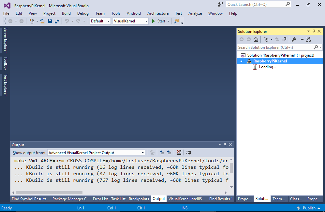Click the Loading... tree item
Image resolution: width=325 pixels, height=212 pixels.
(267, 67)
